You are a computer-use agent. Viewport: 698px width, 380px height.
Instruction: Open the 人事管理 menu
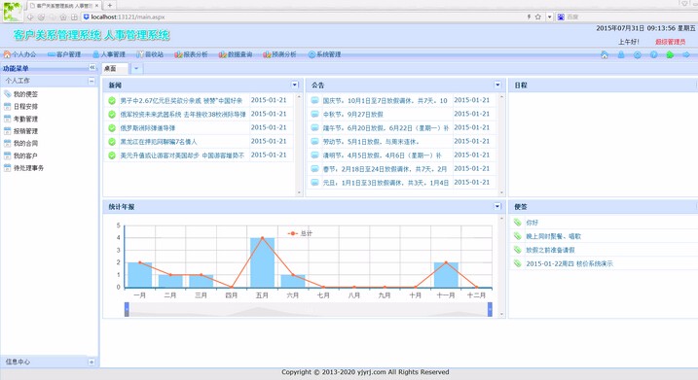click(109, 54)
